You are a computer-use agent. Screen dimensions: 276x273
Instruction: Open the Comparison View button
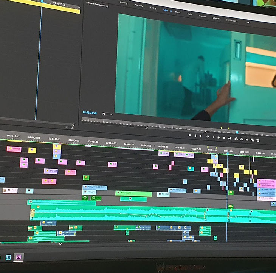click(x=252, y=140)
